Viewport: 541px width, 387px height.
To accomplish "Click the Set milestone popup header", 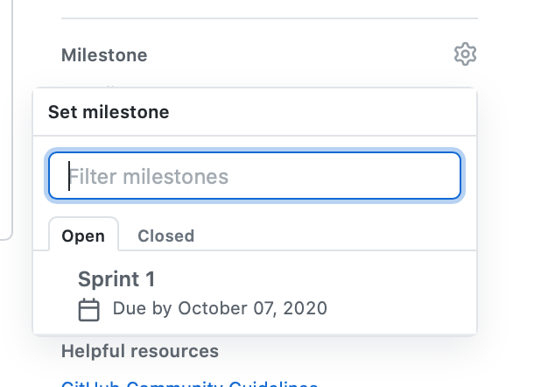I will [109, 112].
